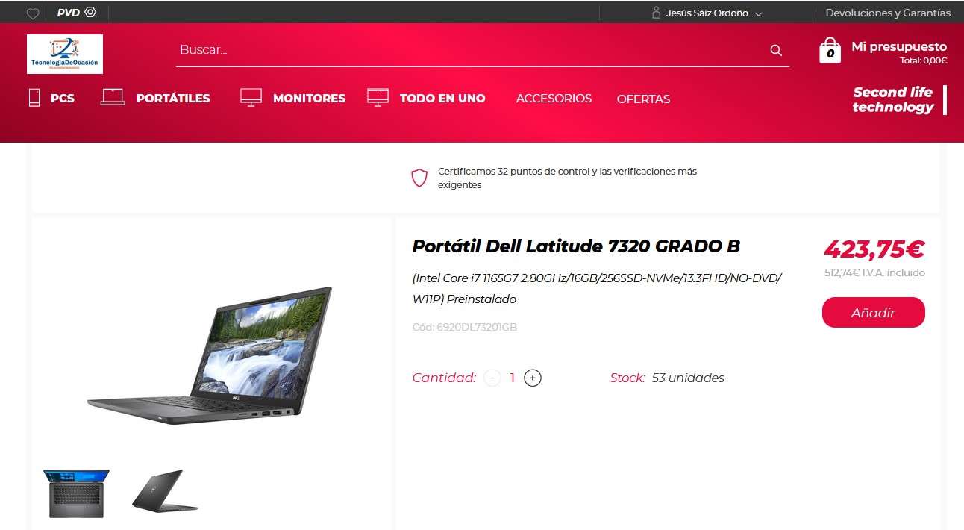The height and width of the screenshot is (530, 964).
Task: Click the PVD settings gear icon
Action: (90, 12)
